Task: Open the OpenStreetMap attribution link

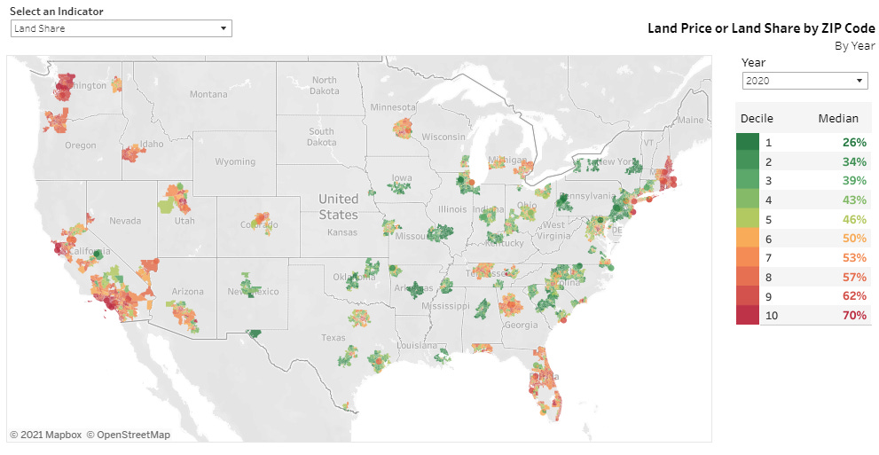Action: tap(129, 435)
